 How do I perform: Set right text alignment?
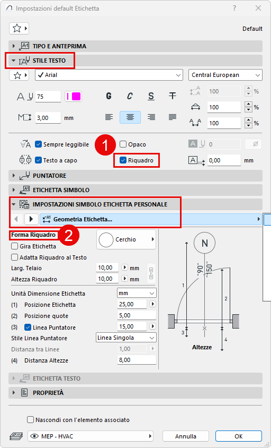pyautogui.click(x=151, y=117)
